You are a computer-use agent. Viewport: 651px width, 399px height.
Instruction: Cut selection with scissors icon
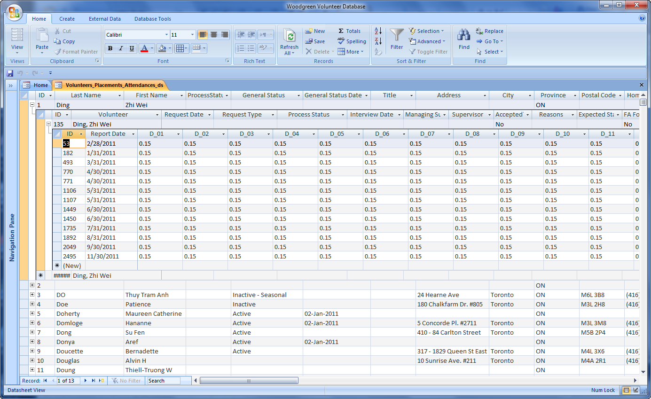pos(63,31)
